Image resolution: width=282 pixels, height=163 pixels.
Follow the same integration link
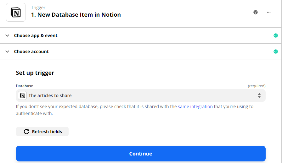point(195,106)
